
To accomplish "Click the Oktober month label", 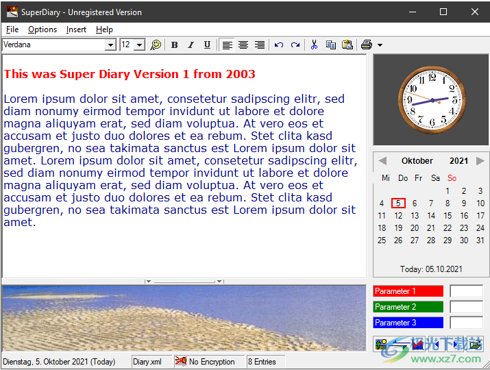I will click(x=417, y=161).
